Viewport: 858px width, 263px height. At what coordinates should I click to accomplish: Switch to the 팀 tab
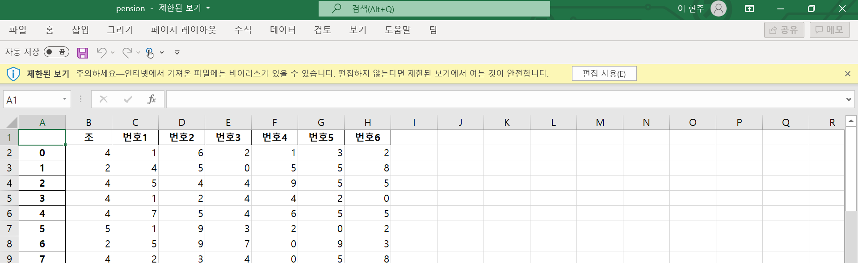click(x=433, y=30)
